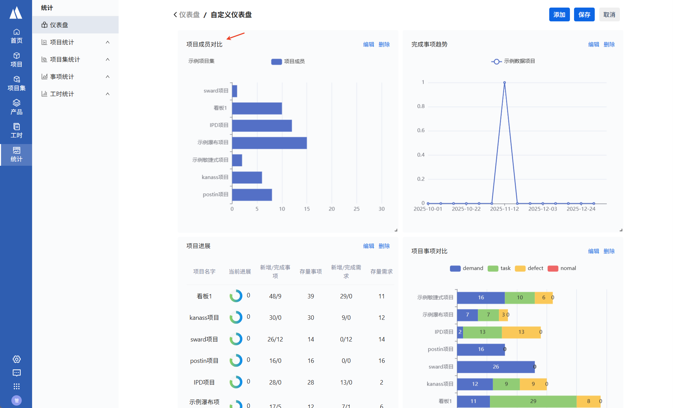Viewport: 673px width, 408px height.
Task: Open the settings gear icon
Action: (17, 359)
